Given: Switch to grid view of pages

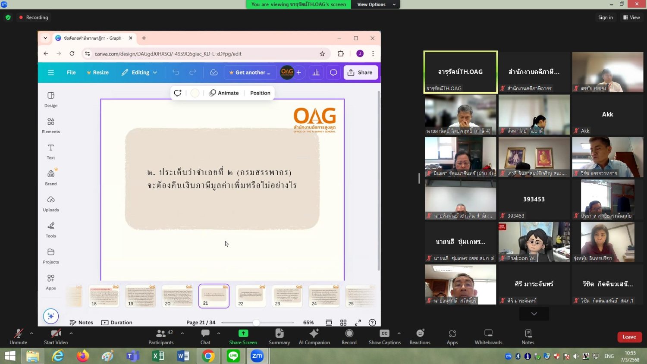Looking at the screenshot, I should pos(343,323).
